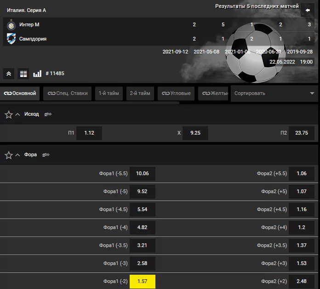Select Фора2 (+4.5) odds 1.16
The height and width of the screenshot is (289, 320).
(302, 209)
